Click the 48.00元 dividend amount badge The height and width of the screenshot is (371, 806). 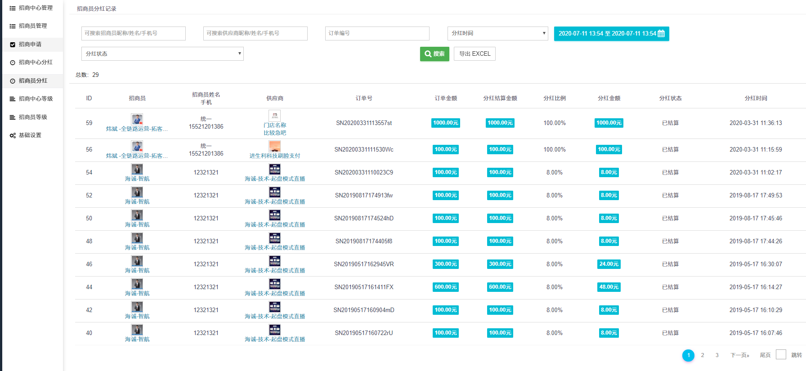(609, 287)
